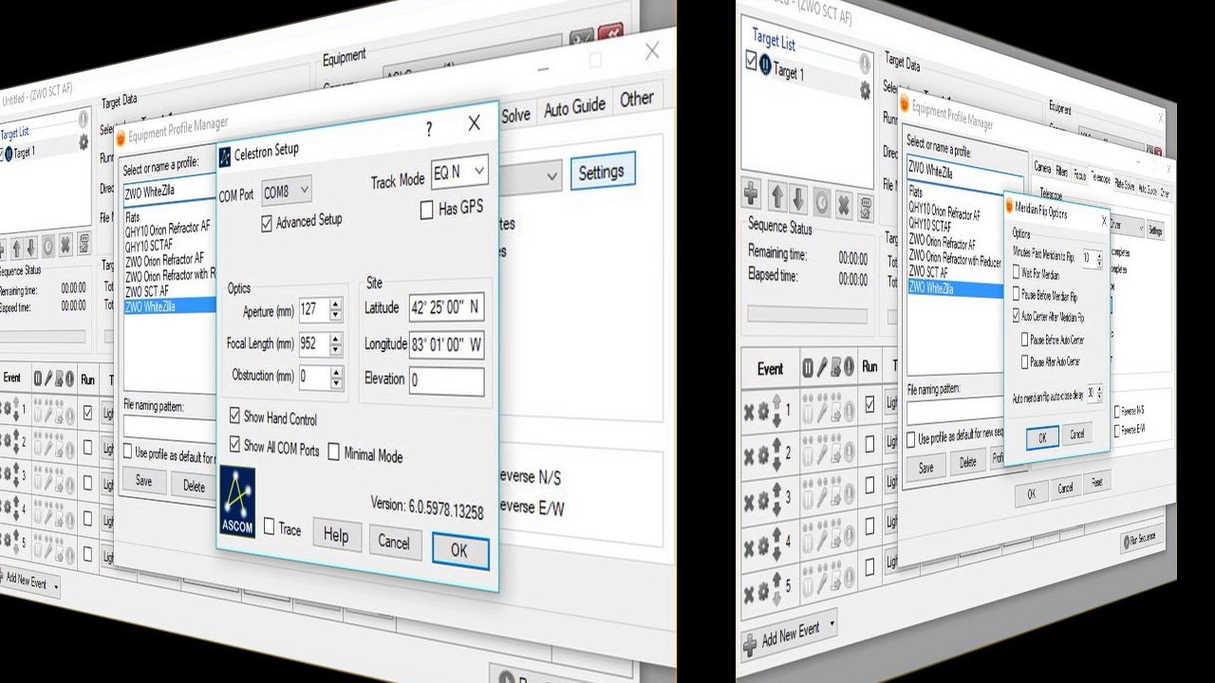This screenshot has width=1215, height=683.
Task: Check Wait For Meridian option
Action: [x=1017, y=273]
